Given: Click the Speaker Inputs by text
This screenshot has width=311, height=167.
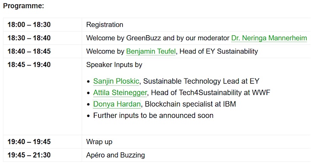Looking at the screenshot, I should tap(114, 65).
